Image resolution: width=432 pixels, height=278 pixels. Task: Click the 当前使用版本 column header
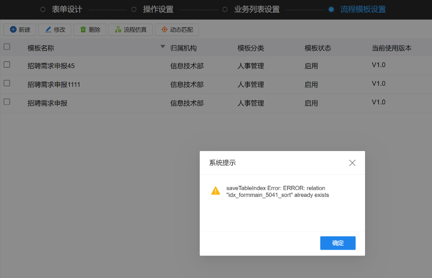click(391, 48)
